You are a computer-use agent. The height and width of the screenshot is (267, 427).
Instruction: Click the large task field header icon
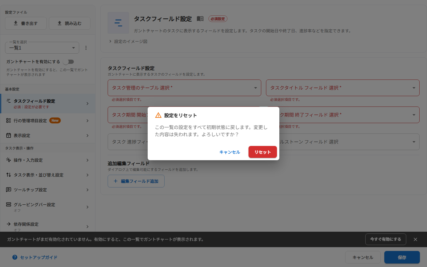118,23
